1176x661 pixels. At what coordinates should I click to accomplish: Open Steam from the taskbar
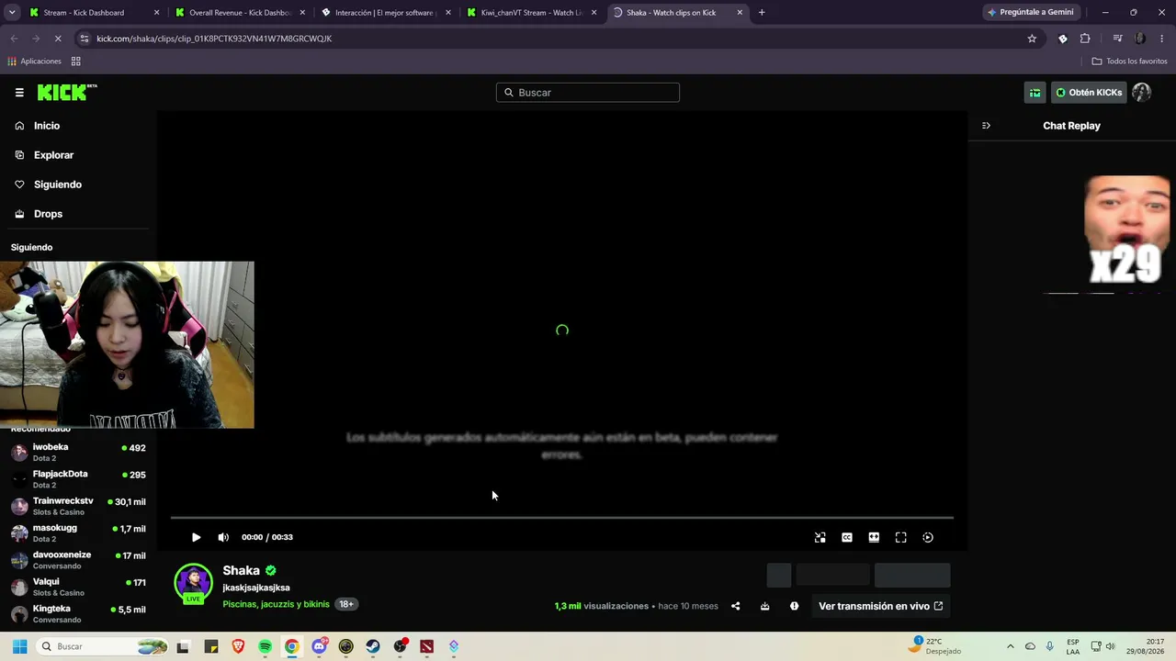point(373,646)
